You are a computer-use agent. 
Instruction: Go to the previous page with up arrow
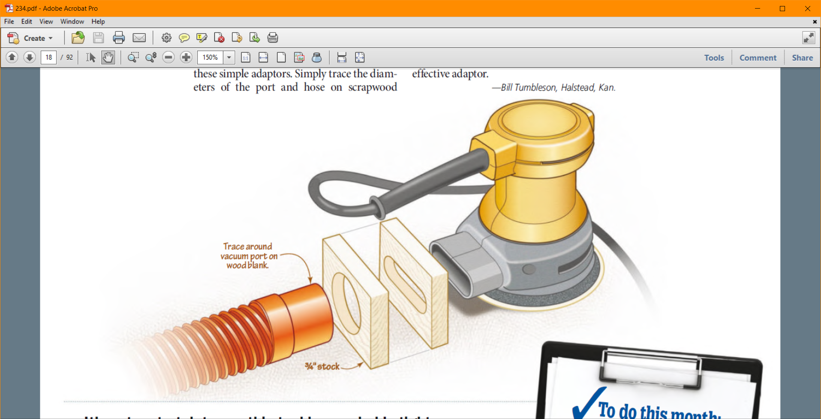coord(12,57)
